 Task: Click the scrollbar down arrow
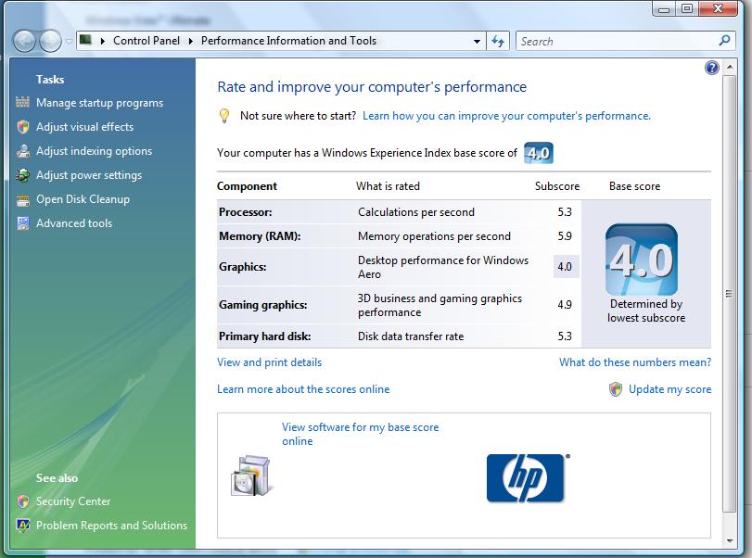tap(729, 540)
